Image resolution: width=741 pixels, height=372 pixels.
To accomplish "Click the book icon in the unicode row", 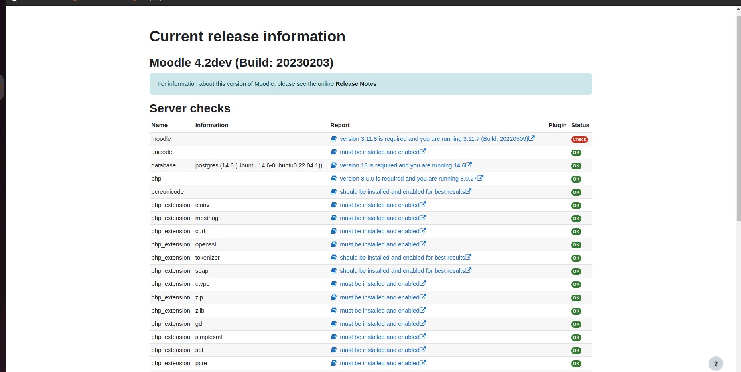I will 333,152.
